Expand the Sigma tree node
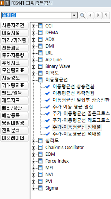This screenshot has width=111, height=199. [x=34, y=188]
